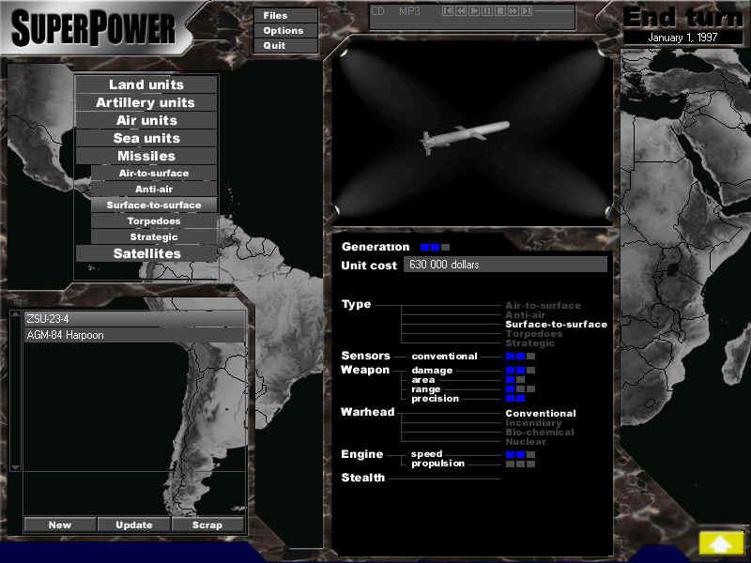The image size is (751, 563).
Task: Click the rewind button in music player
Action: coord(461,11)
